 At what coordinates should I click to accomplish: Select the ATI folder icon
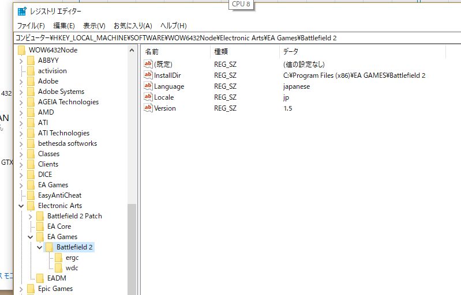click(31, 123)
